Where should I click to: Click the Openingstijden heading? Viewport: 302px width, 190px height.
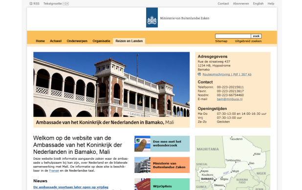pos(212,108)
